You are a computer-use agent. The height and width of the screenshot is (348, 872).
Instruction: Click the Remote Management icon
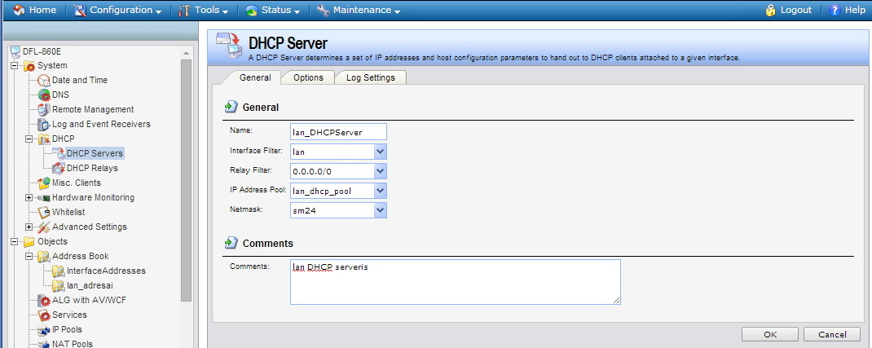(x=44, y=109)
